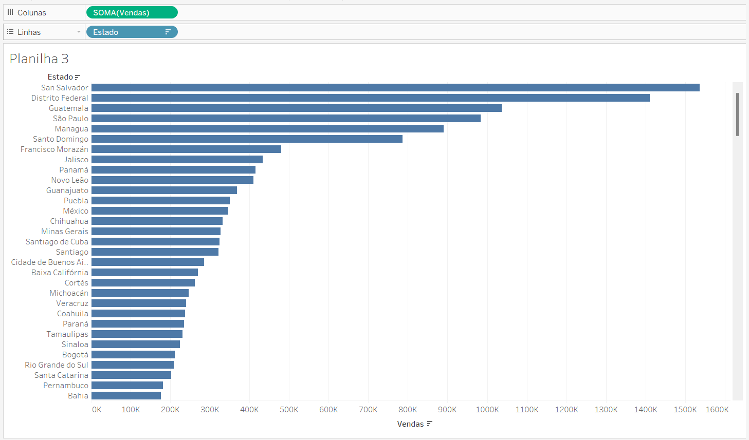Image resolution: width=749 pixels, height=440 pixels.
Task: Click the Estado column header label
Action: [60, 77]
